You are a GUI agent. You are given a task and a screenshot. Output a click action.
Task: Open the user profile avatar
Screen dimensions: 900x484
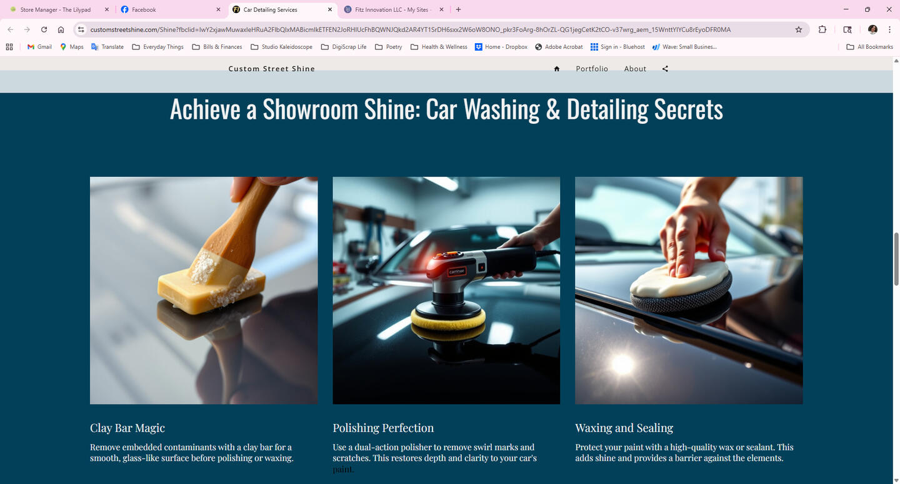click(x=872, y=29)
